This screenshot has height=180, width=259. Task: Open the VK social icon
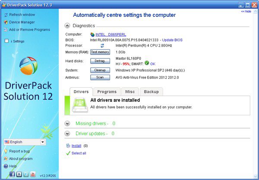tap(19, 174)
